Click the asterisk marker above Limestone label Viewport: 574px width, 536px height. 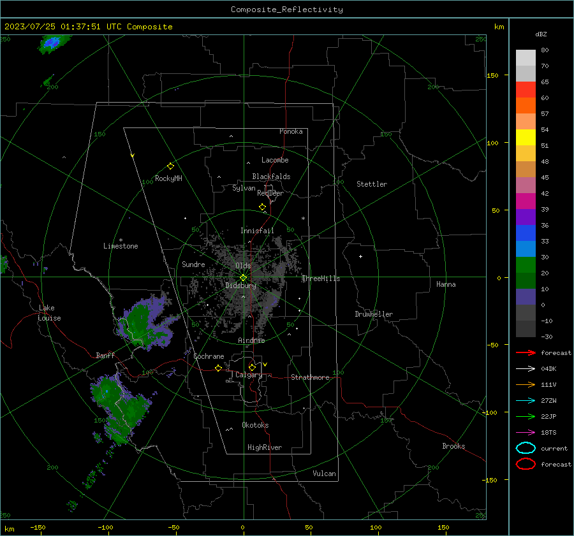[121, 240]
